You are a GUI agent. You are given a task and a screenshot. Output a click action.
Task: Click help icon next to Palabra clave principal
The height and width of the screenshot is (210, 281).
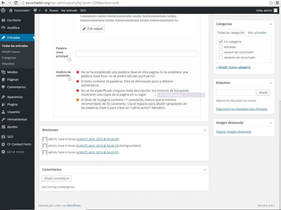pos(69,60)
